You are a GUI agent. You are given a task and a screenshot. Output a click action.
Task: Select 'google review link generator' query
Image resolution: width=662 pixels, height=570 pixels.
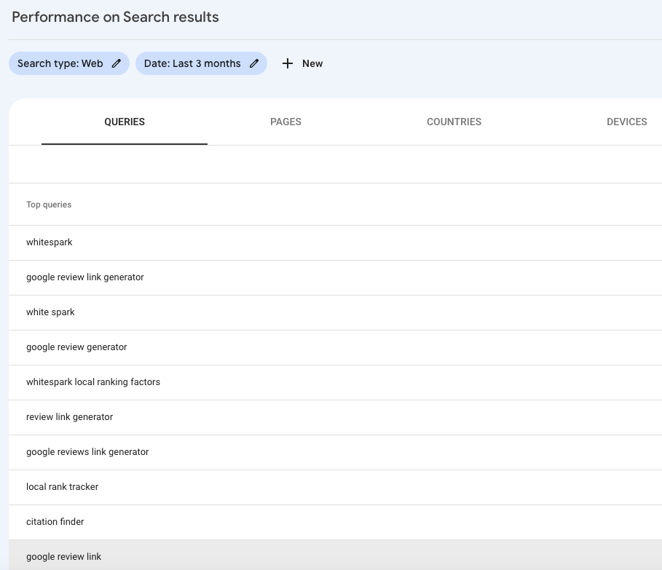click(85, 277)
